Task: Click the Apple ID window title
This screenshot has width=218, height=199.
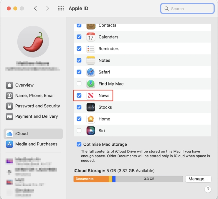Action: pos(78,9)
